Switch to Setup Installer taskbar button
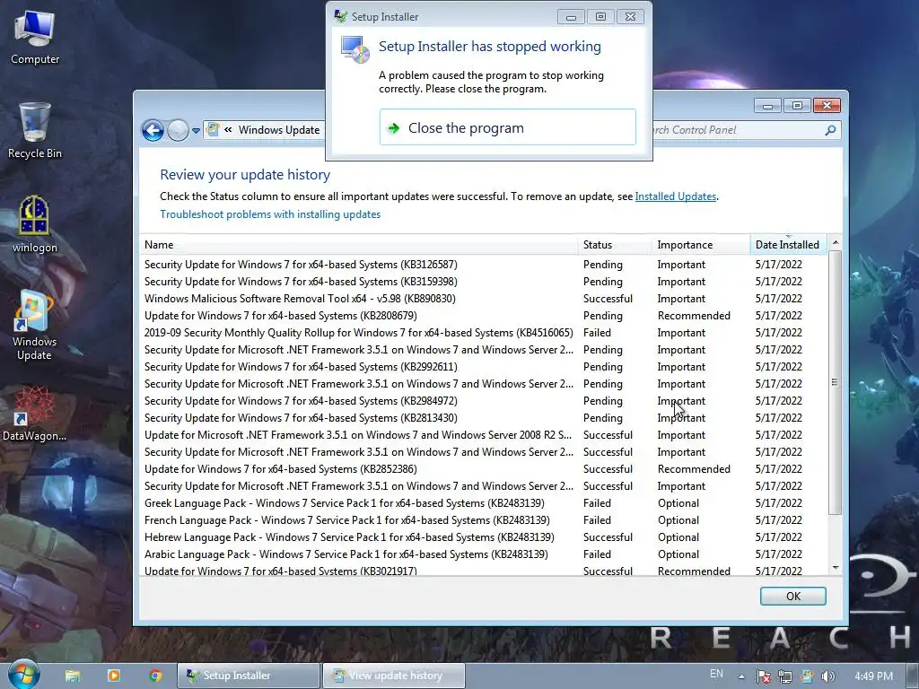The width and height of the screenshot is (919, 689). 249,676
